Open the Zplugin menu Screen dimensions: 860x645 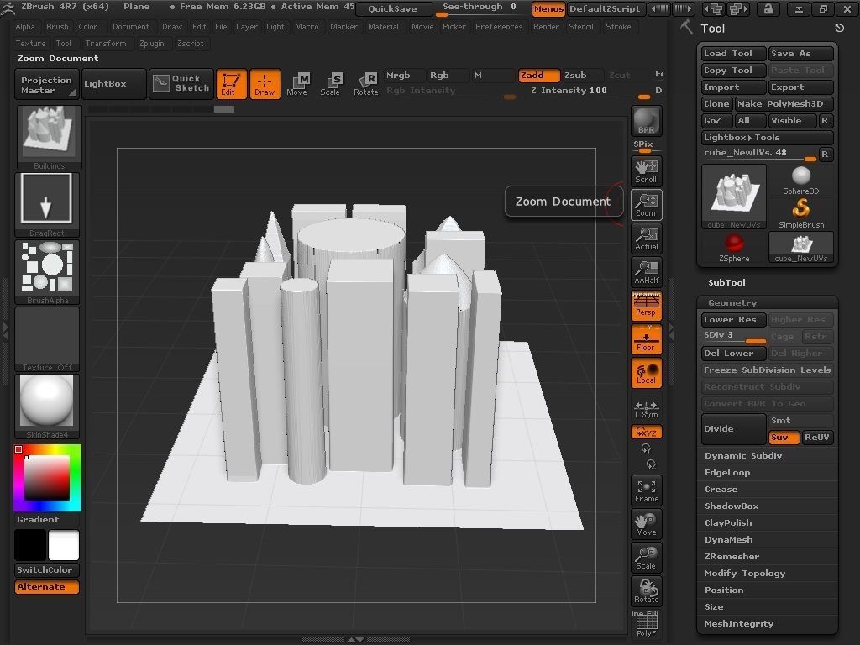click(151, 44)
